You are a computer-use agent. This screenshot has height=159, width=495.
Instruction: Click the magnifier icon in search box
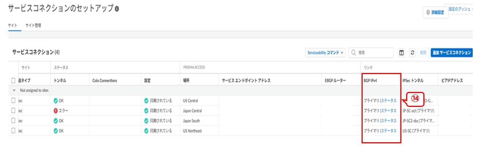coord(354,53)
